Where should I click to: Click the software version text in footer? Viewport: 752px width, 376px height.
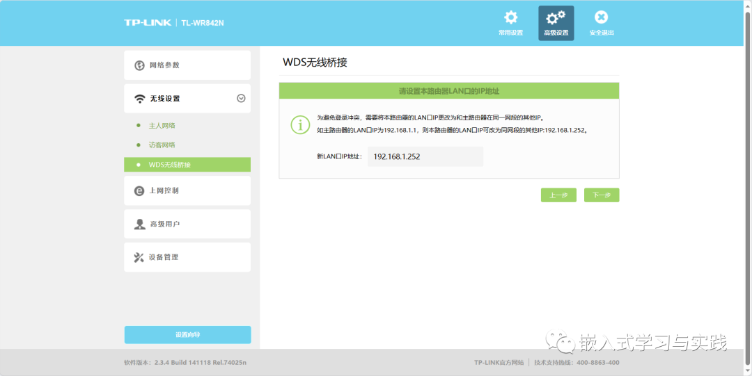pos(185,363)
